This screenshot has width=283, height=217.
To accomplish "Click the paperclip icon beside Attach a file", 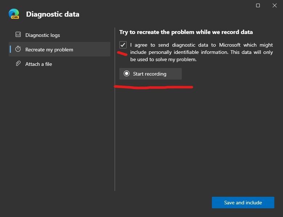I will [x=18, y=64].
